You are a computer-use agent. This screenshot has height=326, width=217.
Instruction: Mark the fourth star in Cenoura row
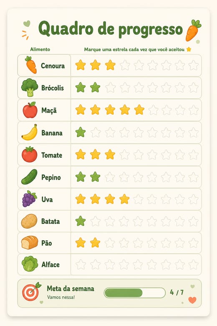tap(125, 65)
